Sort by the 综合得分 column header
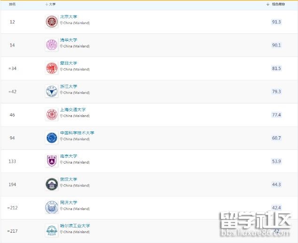 click(x=276, y=4)
